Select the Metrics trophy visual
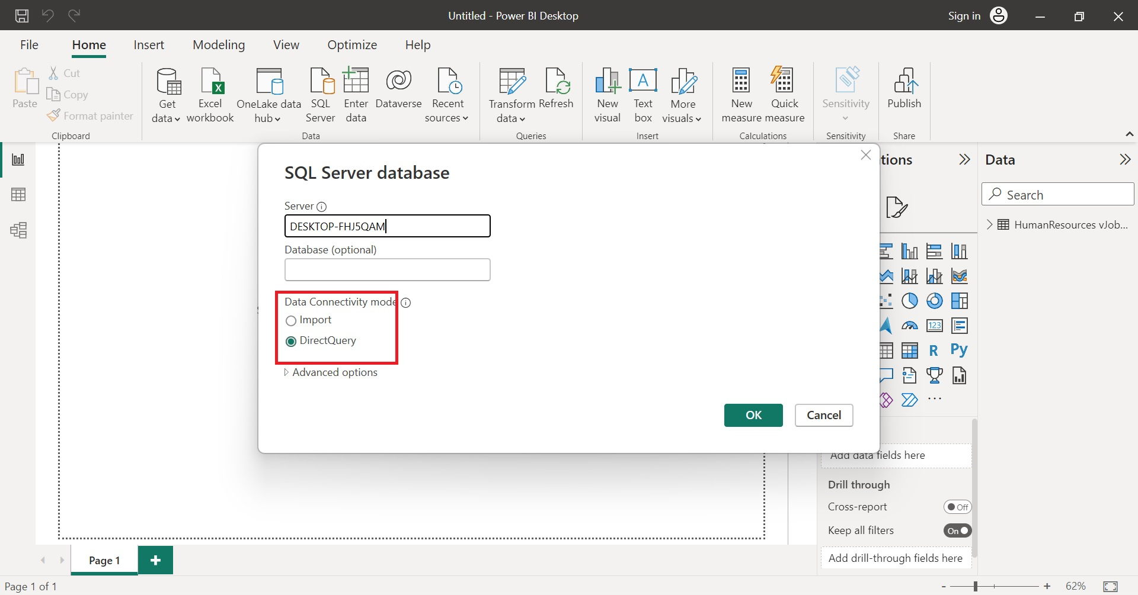The image size is (1138, 595). (935, 375)
